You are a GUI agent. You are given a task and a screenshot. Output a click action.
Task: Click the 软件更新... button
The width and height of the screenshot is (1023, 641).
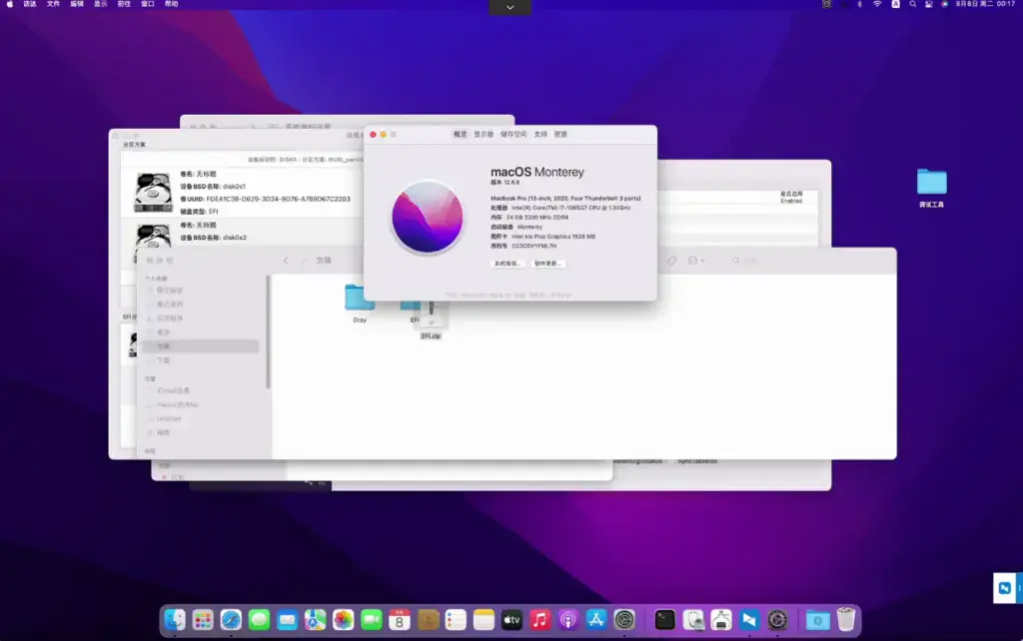(547, 264)
